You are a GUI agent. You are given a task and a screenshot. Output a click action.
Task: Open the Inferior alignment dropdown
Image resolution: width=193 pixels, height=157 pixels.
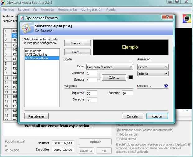[153, 74]
